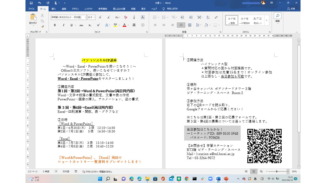Open font dialog launcher in フォント group

[147, 32]
